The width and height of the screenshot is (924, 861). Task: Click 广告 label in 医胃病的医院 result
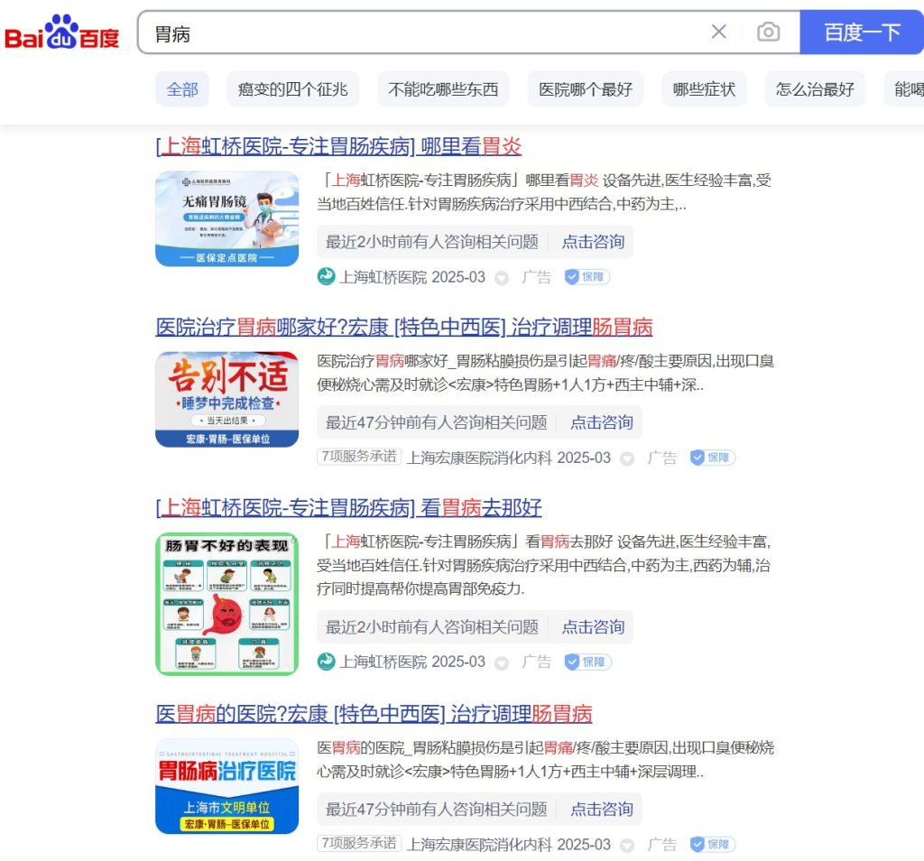[661, 845]
